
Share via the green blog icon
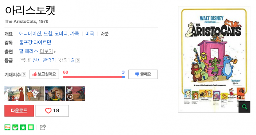[x=7, y=127]
